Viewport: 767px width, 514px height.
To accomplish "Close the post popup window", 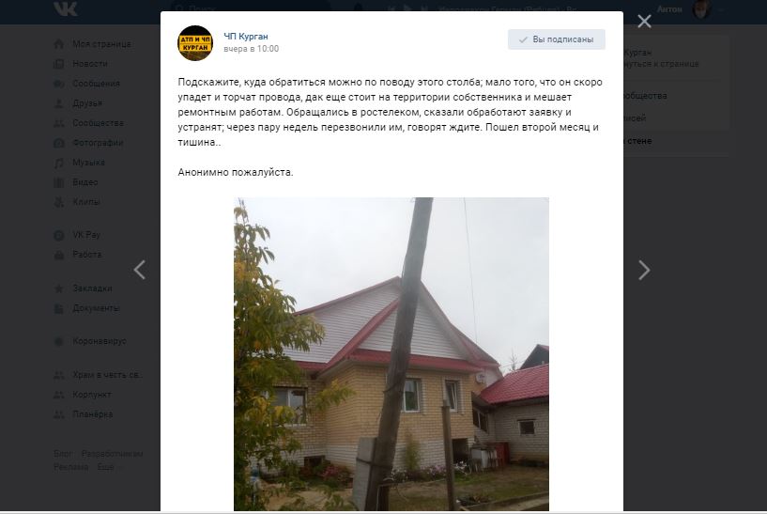I will pyautogui.click(x=644, y=22).
